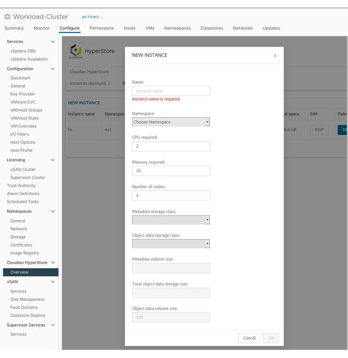Open the Metadata storage class dropdown
Image resolution: width=348 pixels, height=358 pixels.
[x=171, y=220]
